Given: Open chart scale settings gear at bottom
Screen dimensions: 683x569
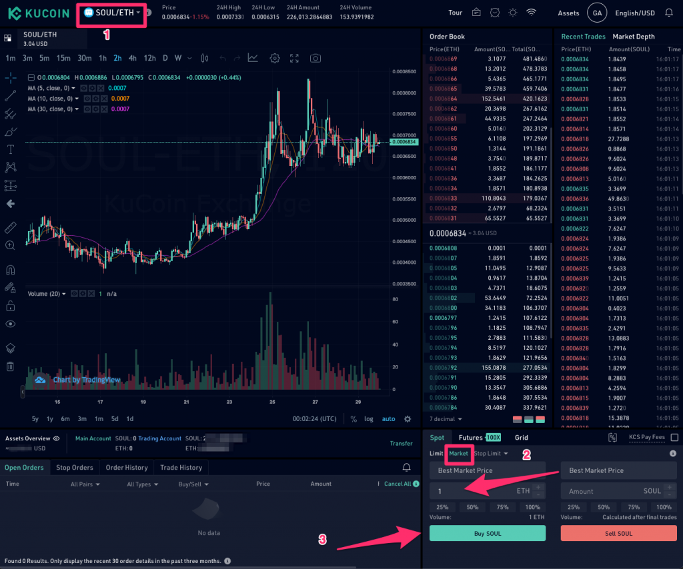Looking at the screenshot, I should click(x=408, y=419).
